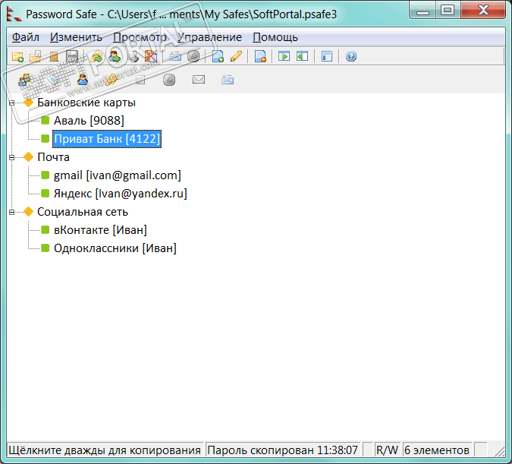
Task: Click status text Щёлкните дважды для копирования
Action: 105,450
